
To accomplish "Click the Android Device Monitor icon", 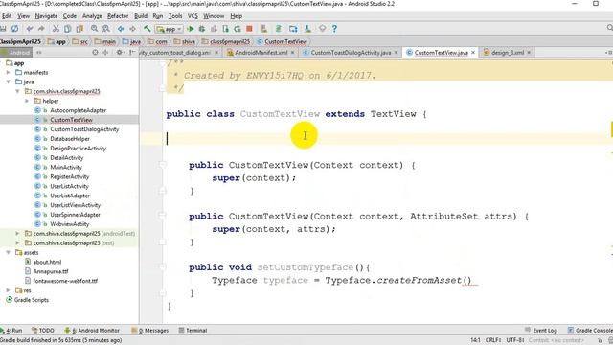I will tap(322, 29).
